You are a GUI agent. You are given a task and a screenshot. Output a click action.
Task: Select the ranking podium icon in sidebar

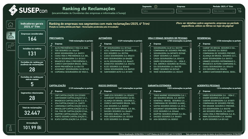click(x=11, y=35)
